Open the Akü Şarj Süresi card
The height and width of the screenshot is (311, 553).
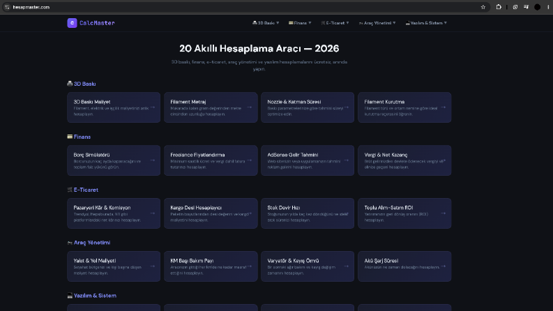pyautogui.click(x=404, y=266)
